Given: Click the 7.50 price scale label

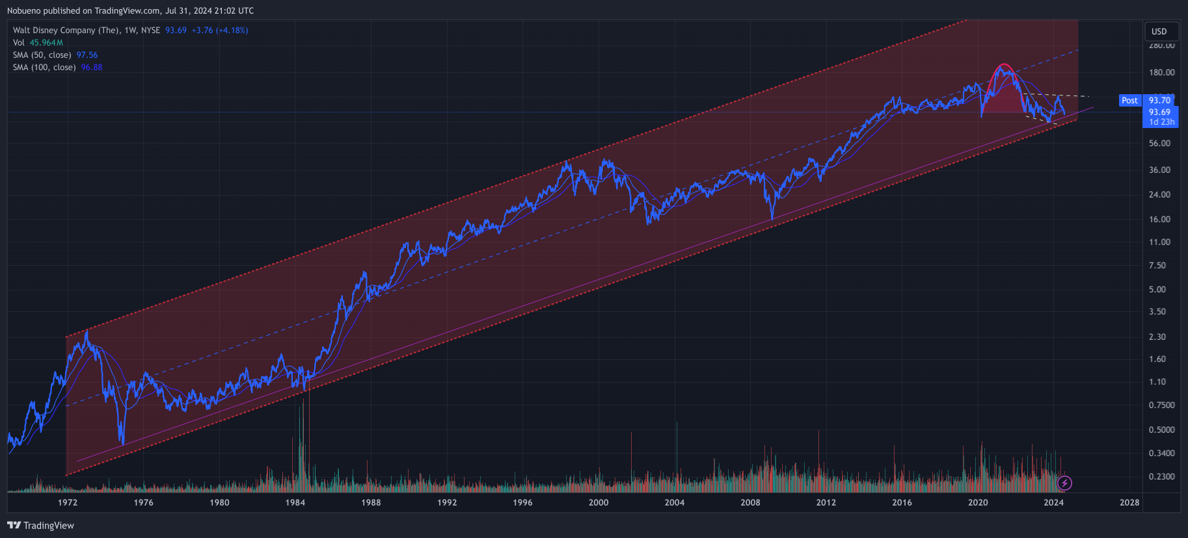Looking at the screenshot, I should tap(1157, 265).
